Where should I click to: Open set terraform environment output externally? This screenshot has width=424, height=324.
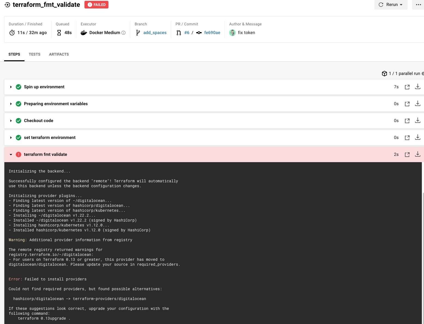(x=407, y=138)
